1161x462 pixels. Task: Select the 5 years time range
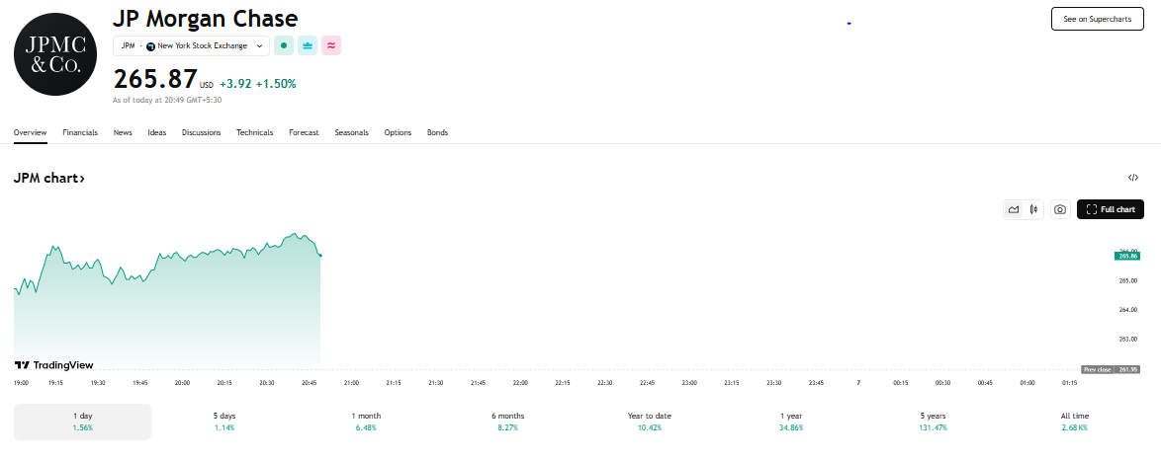pos(932,422)
